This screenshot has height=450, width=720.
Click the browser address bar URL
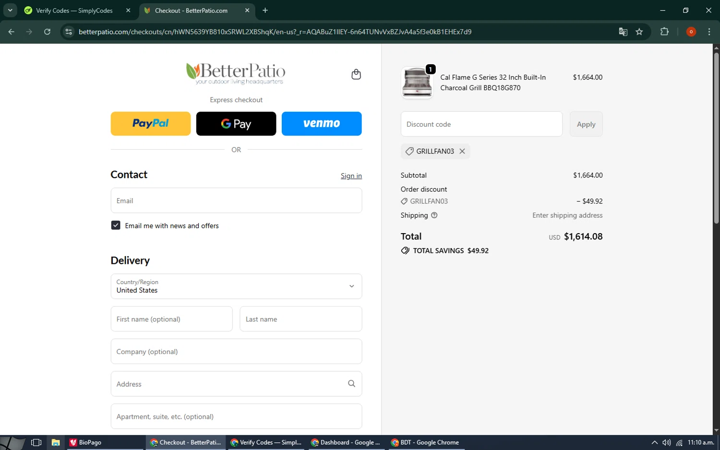[x=275, y=32]
